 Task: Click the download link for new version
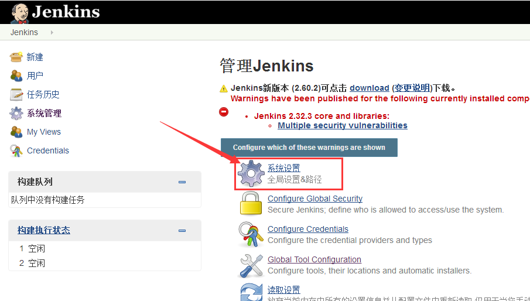(x=370, y=88)
